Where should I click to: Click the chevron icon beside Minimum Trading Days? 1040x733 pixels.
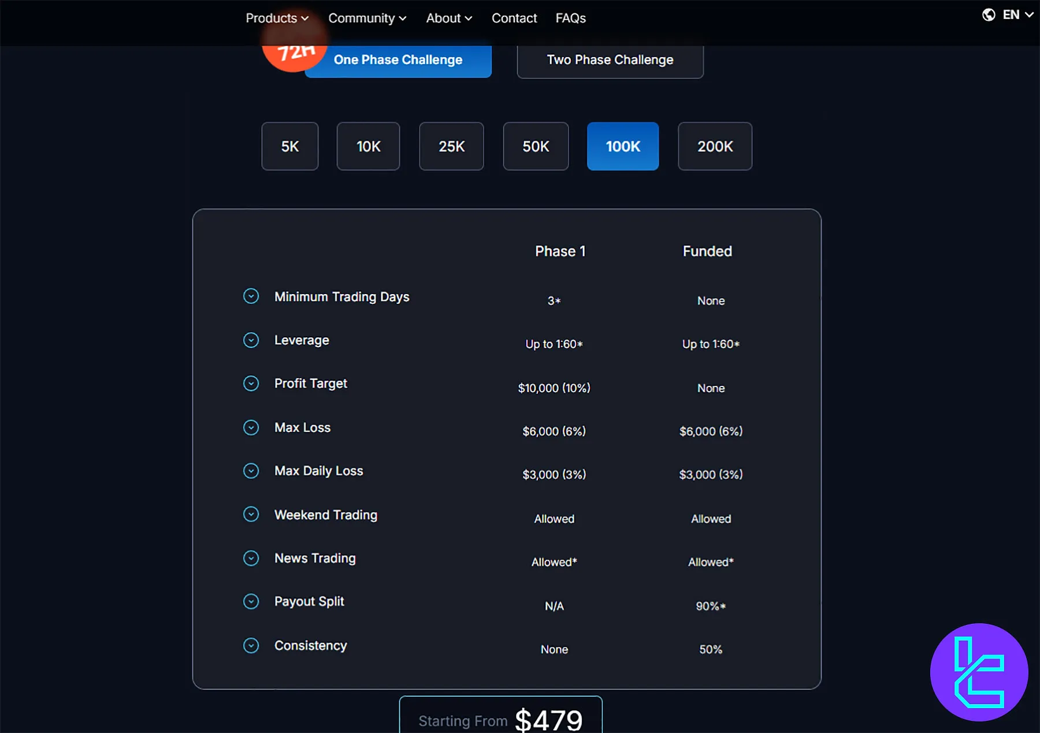click(251, 296)
